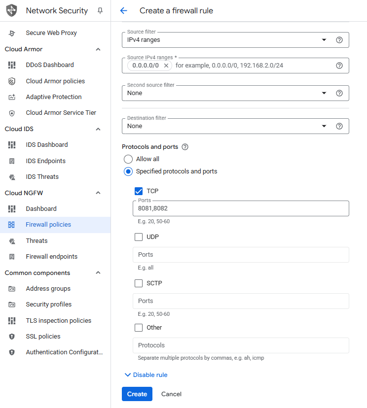This screenshot has height=408, width=367.
Task: Click the Threats icon in sidebar
Action: [12, 241]
